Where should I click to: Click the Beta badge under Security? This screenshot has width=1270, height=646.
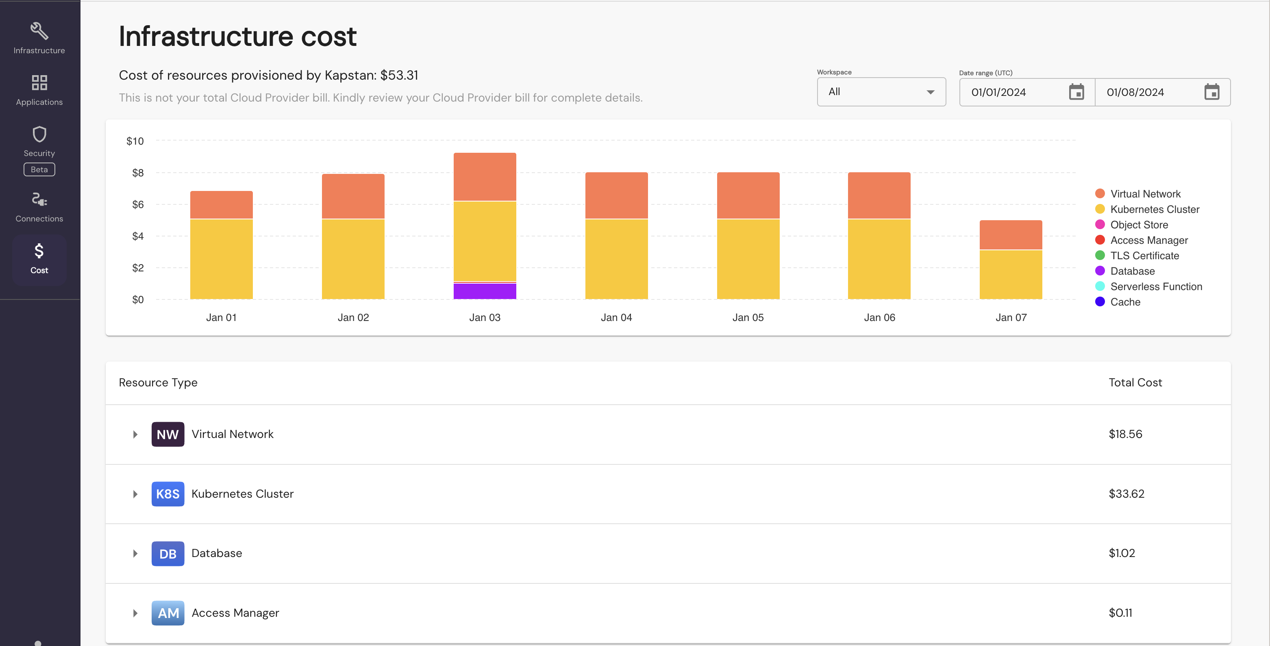coord(39,169)
